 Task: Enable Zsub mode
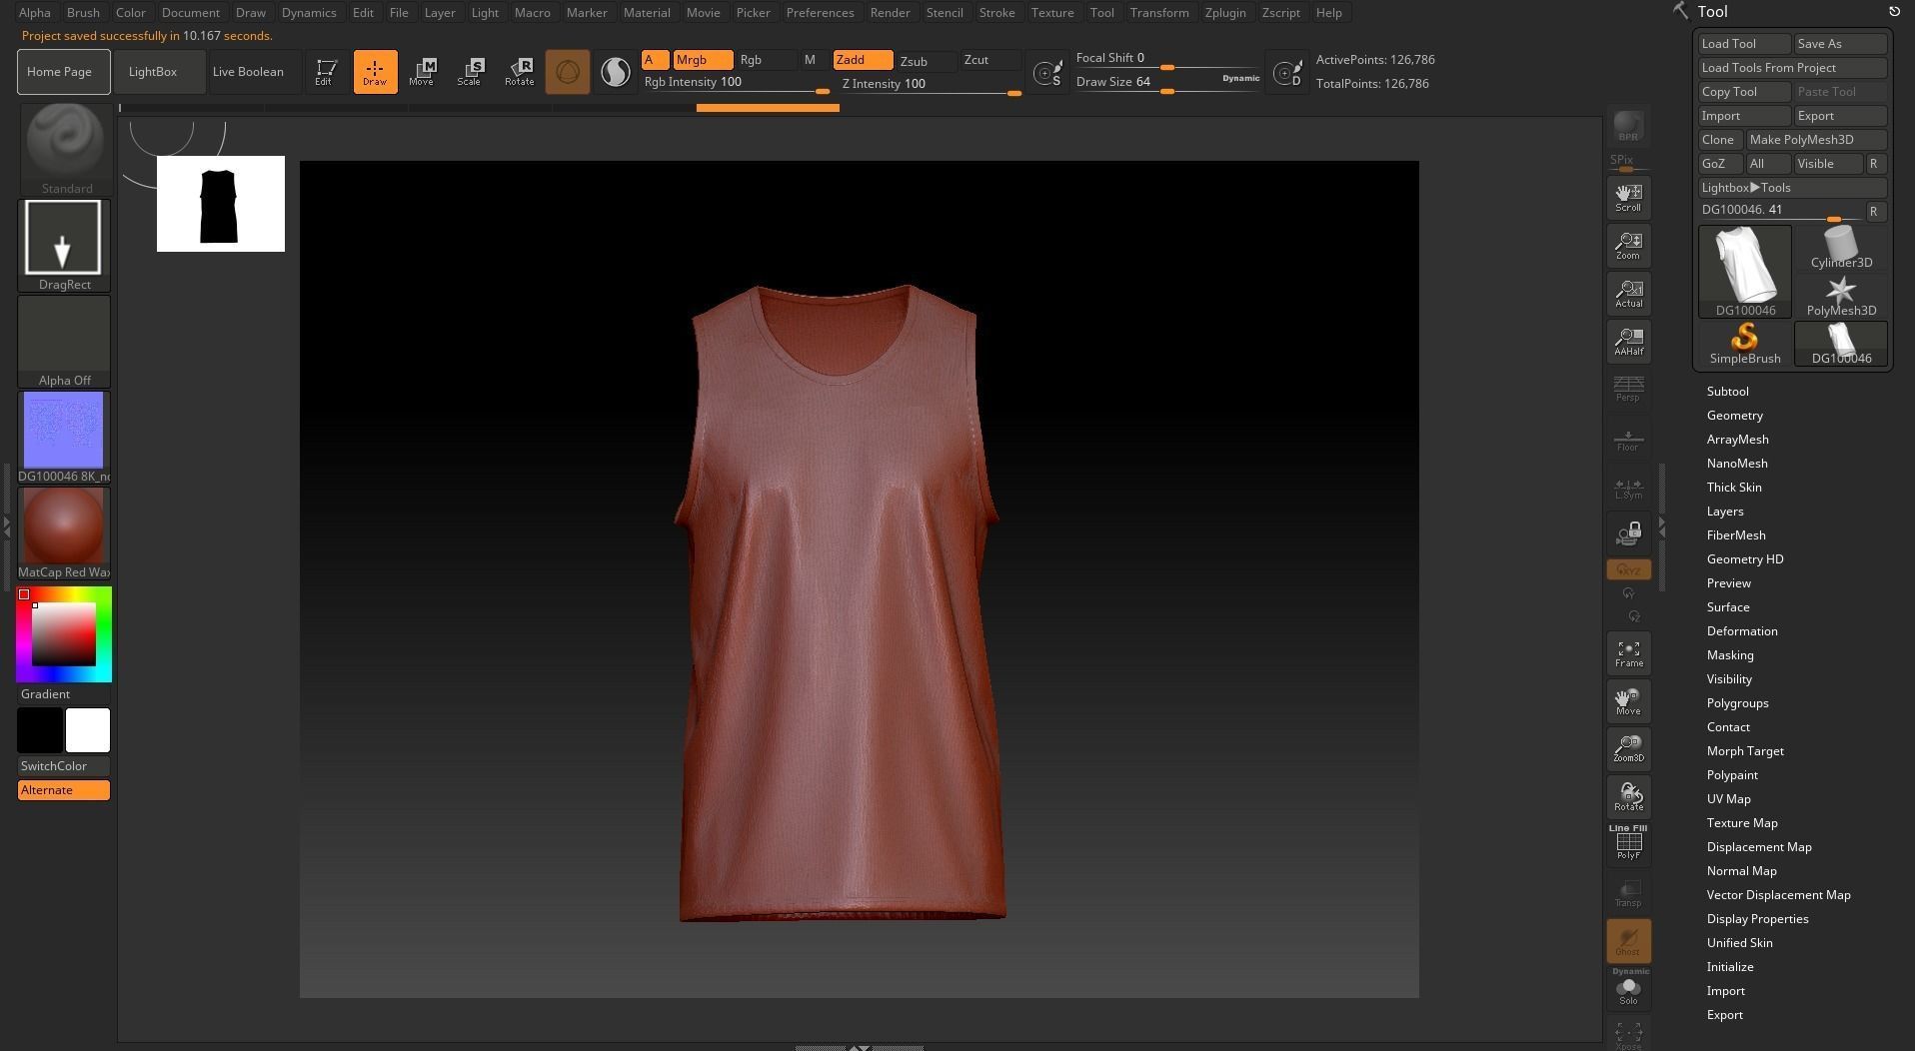(925, 61)
